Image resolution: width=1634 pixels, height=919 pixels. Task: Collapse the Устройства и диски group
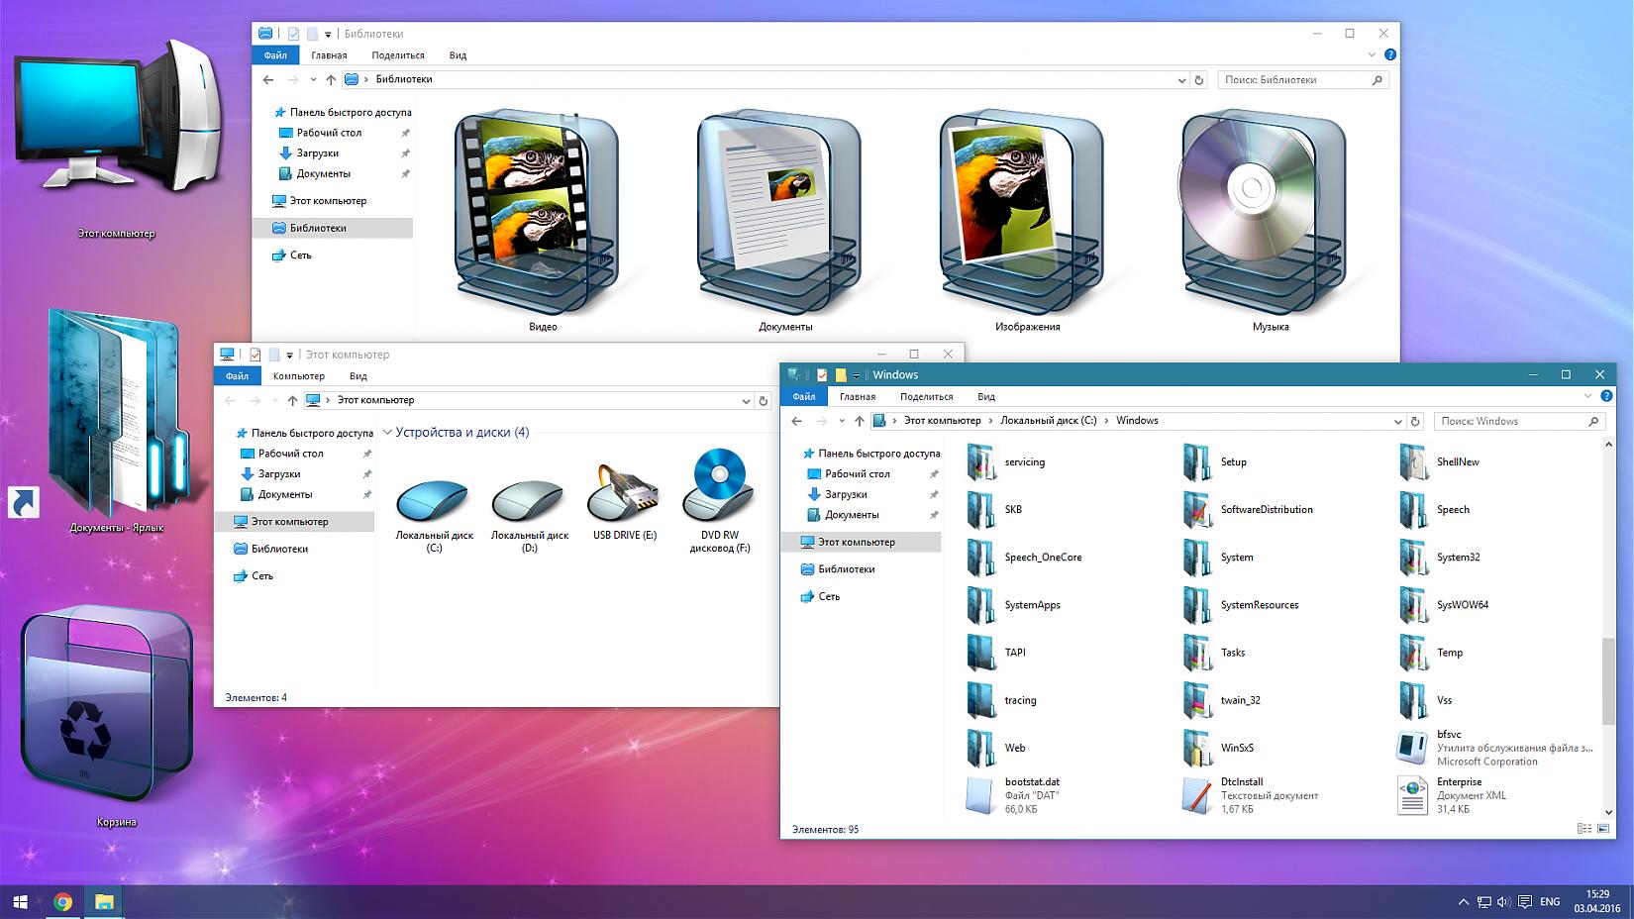(388, 433)
